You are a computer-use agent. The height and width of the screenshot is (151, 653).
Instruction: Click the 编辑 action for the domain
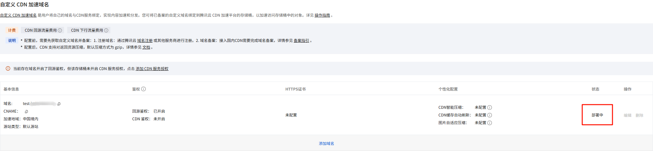coord(628,115)
